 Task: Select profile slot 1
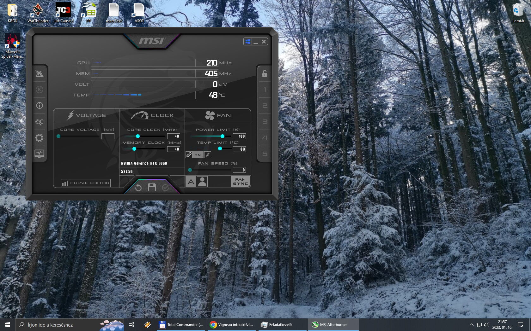[x=265, y=90]
